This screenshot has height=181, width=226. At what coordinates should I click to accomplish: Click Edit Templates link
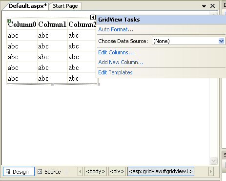click(x=115, y=72)
